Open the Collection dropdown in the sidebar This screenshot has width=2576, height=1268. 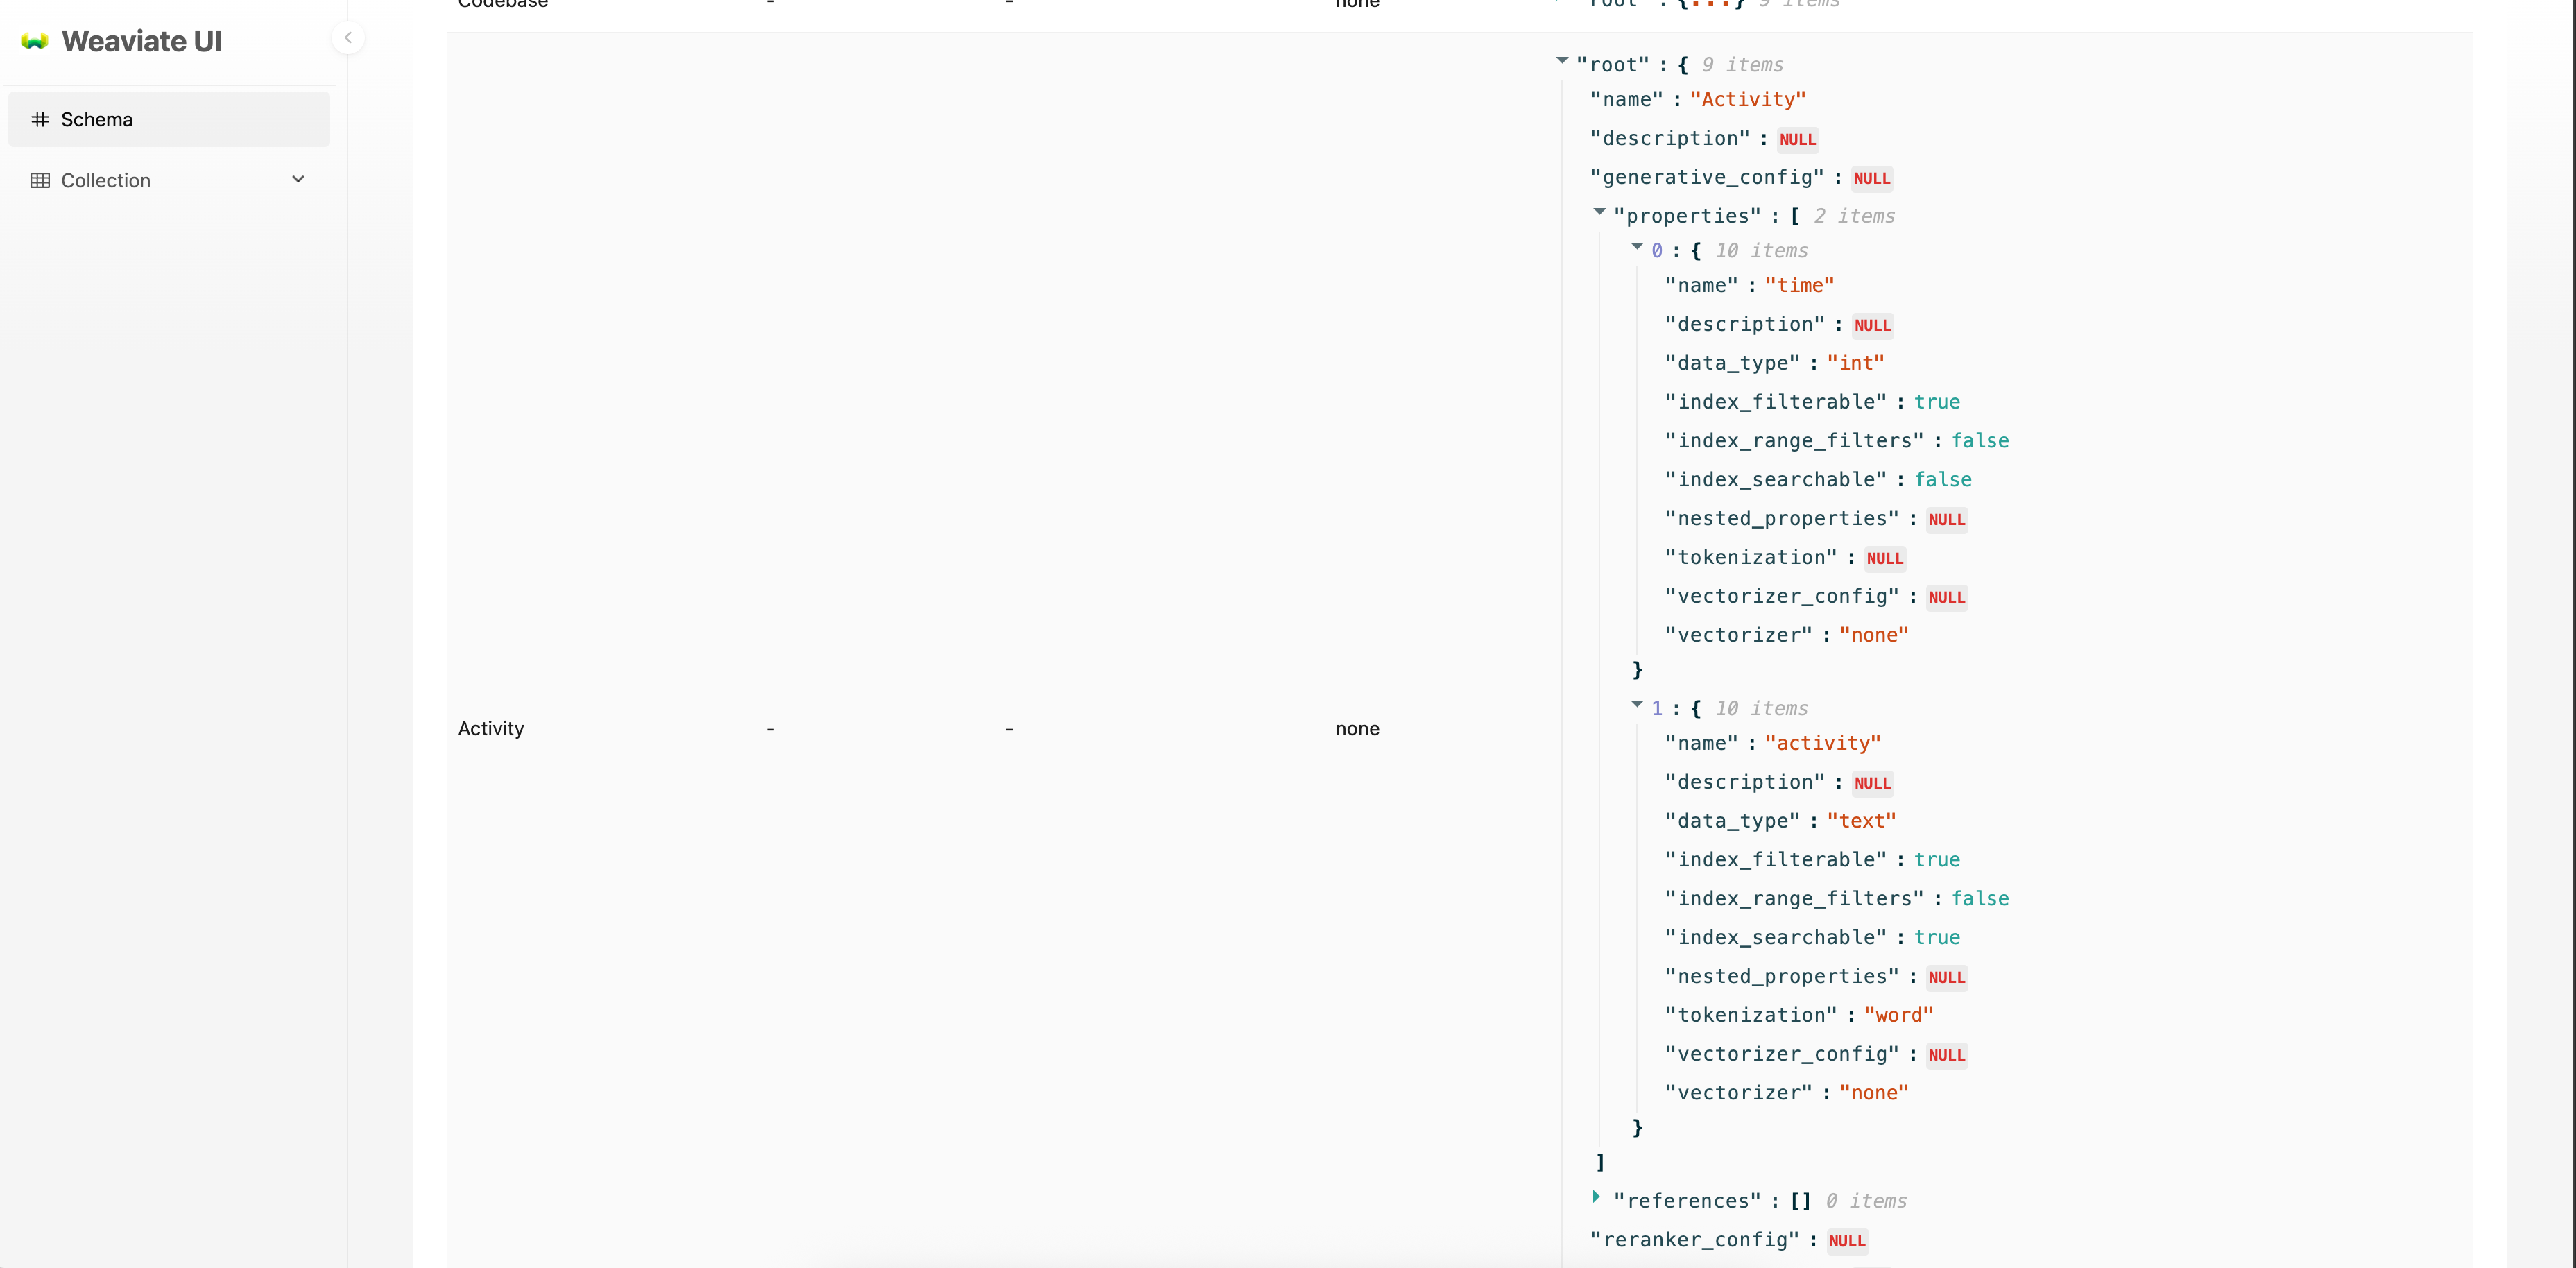pos(298,180)
